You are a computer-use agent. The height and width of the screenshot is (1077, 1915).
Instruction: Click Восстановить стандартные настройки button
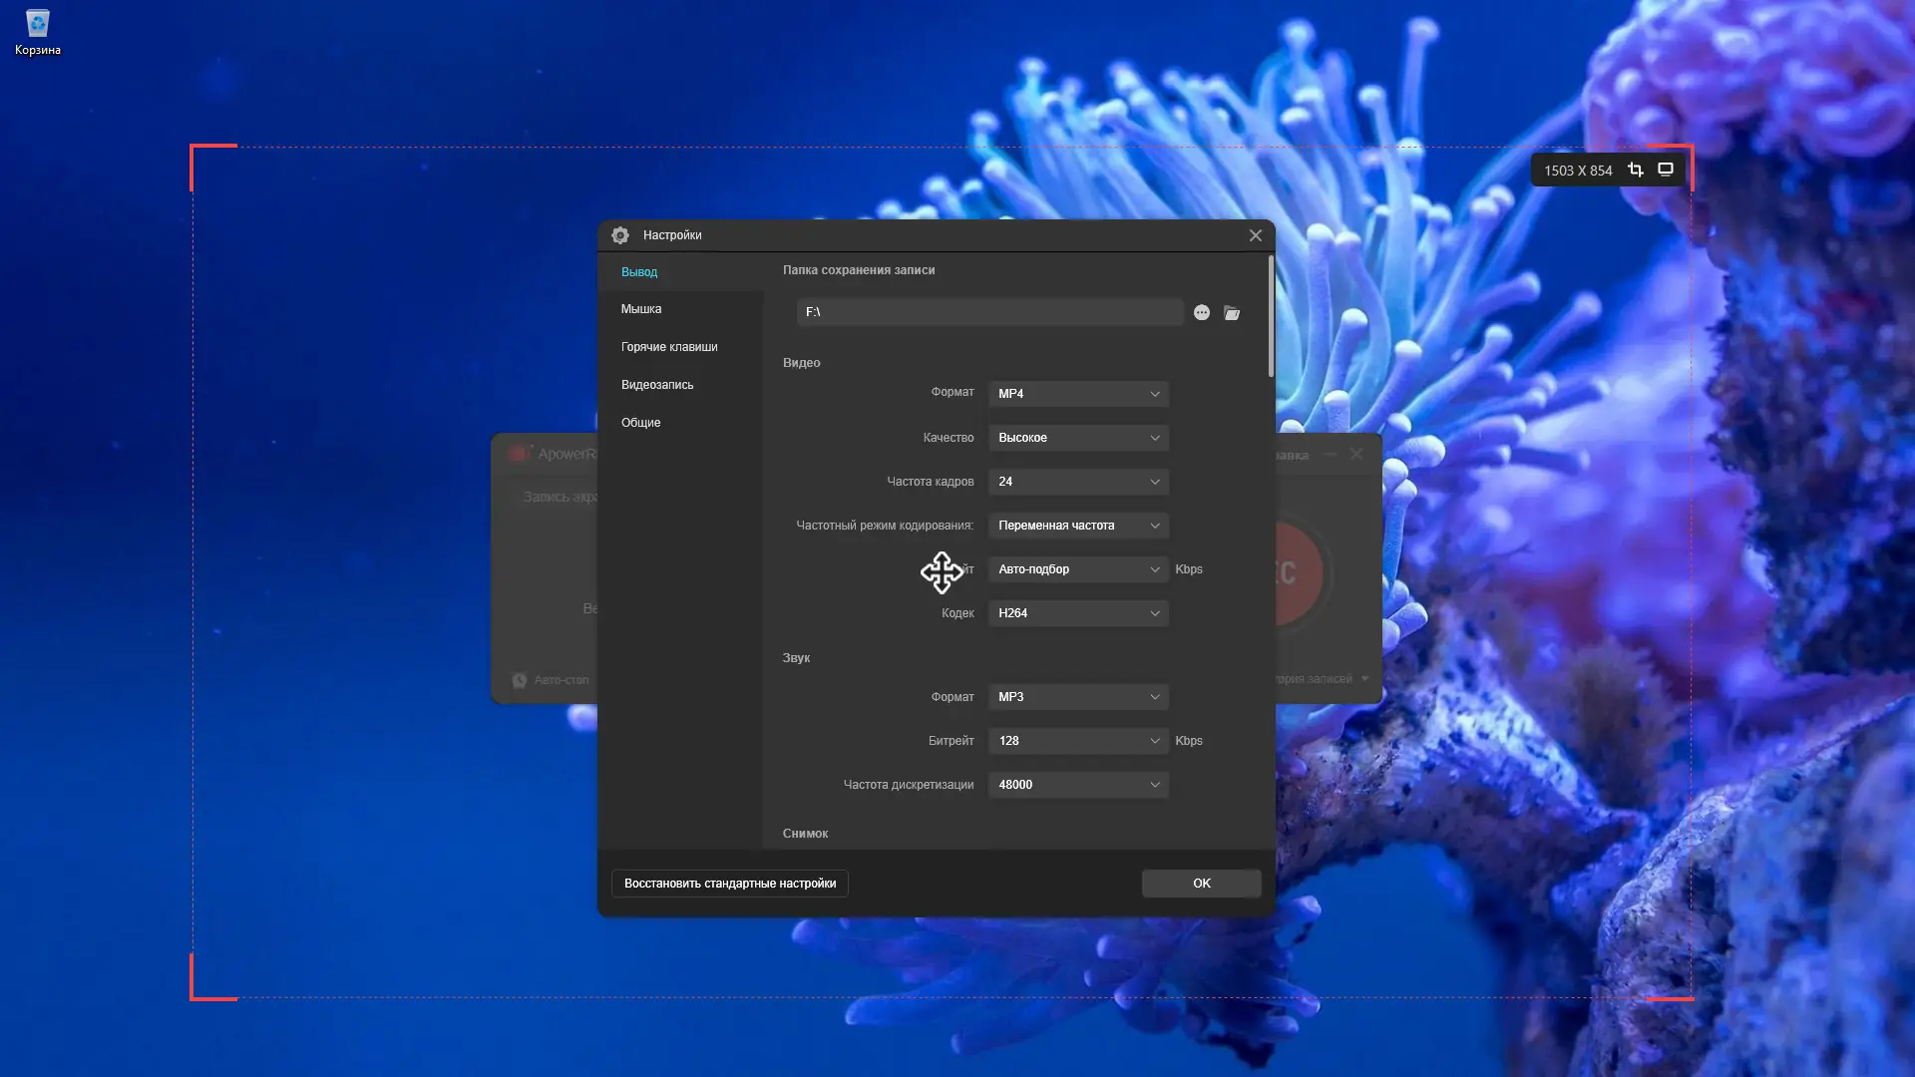(730, 884)
